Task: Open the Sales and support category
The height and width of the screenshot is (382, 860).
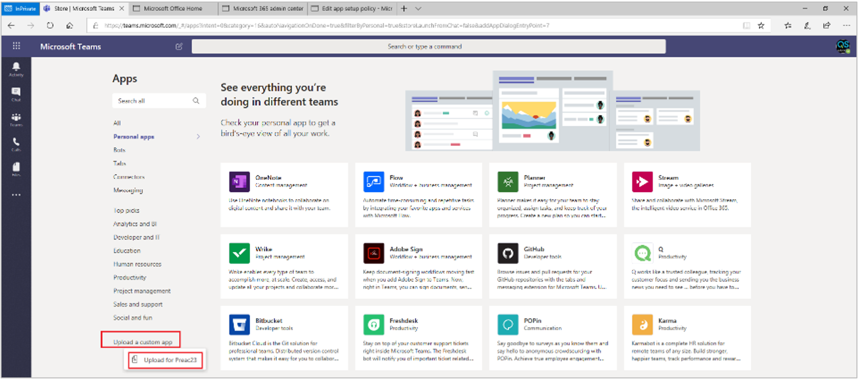Action: (138, 304)
